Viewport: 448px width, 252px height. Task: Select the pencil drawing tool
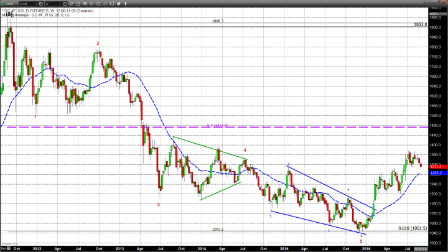coord(72,4)
